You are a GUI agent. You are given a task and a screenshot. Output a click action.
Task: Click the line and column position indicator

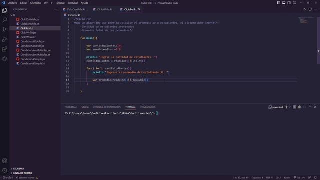[x=241, y=178]
